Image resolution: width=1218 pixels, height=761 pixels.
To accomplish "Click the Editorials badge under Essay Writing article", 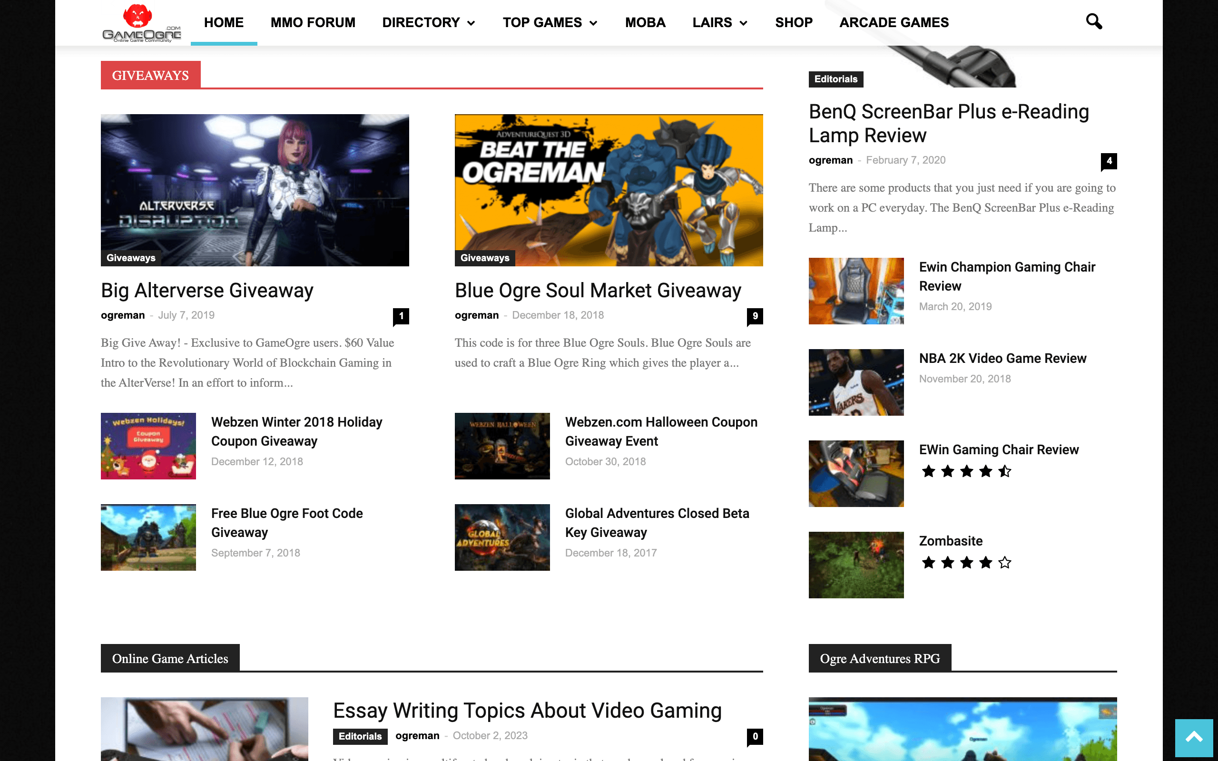I will (x=360, y=736).
